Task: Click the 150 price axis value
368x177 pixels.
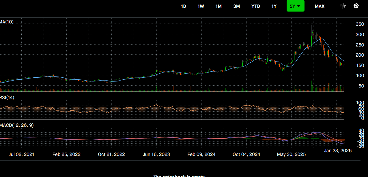Action: click(360, 65)
